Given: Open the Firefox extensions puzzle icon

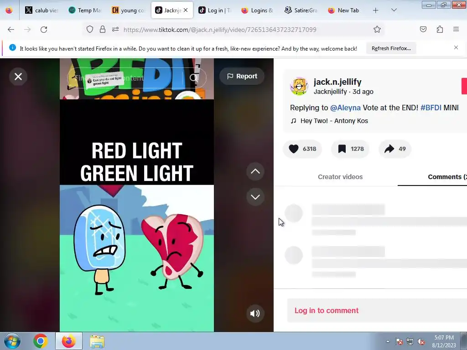Looking at the screenshot, I should (440, 29).
